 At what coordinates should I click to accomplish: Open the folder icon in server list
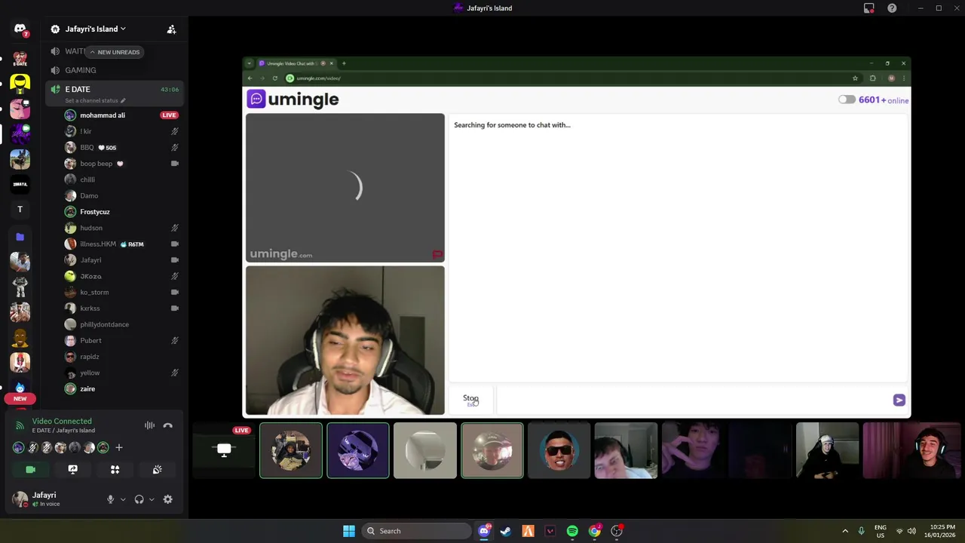[x=20, y=237]
